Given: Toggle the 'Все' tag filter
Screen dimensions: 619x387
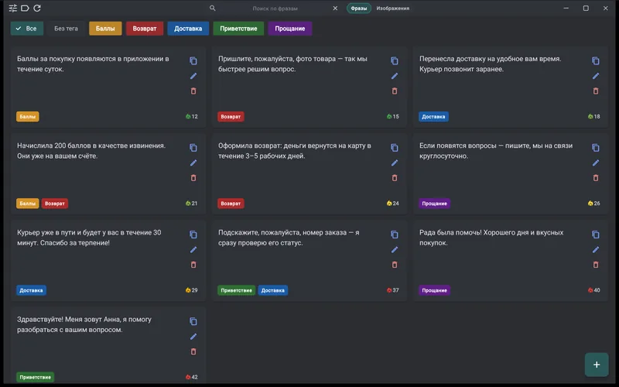Looking at the screenshot, I should coord(27,29).
